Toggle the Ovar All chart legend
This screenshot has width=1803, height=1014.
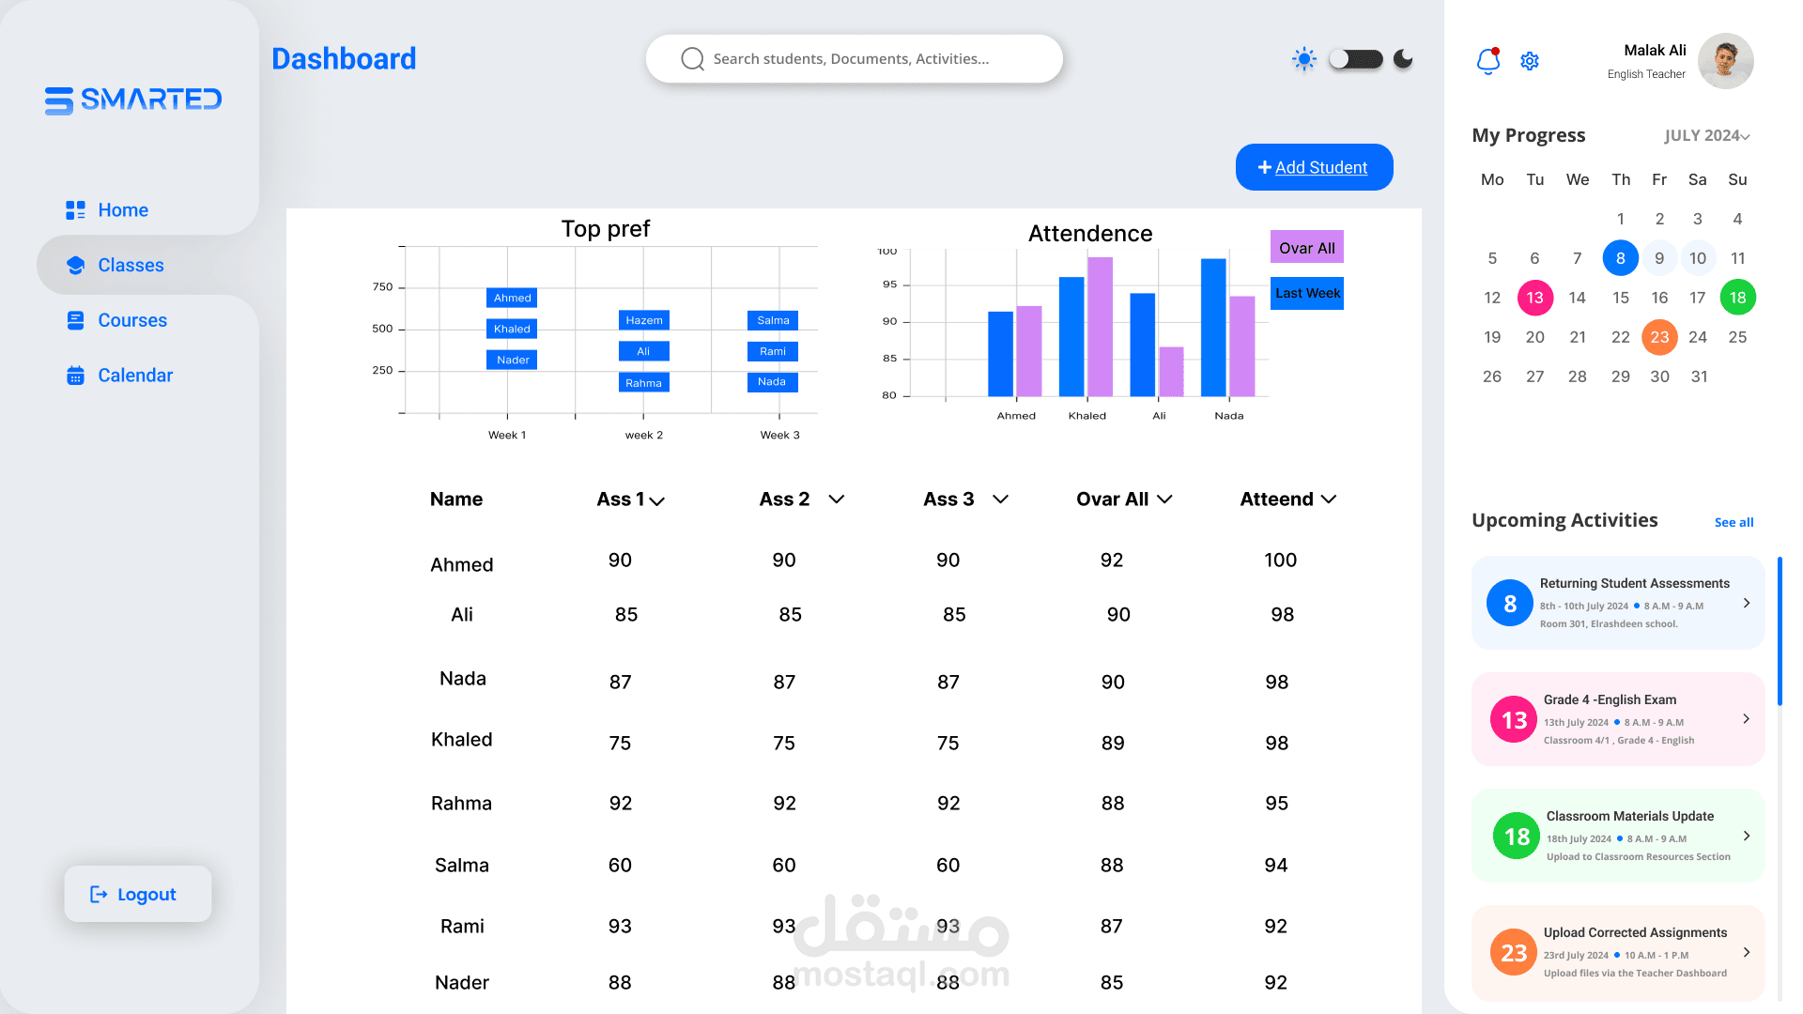click(1306, 248)
